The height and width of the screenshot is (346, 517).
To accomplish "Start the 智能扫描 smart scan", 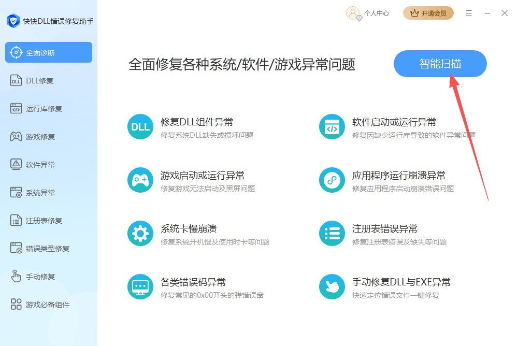I will click(x=440, y=64).
